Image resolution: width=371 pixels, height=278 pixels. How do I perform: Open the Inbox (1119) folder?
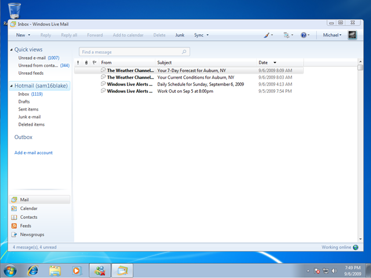tap(31, 94)
